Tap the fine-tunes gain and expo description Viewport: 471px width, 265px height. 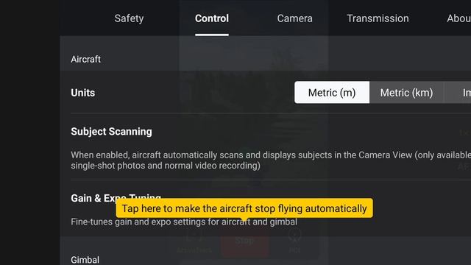[x=184, y=222]
